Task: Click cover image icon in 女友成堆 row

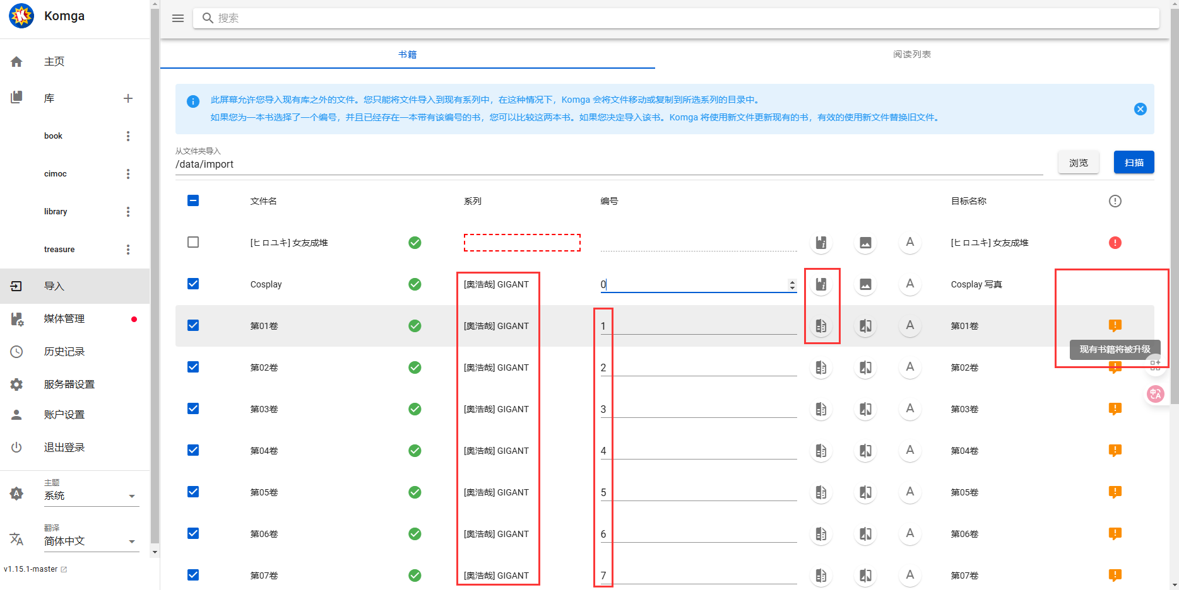Action: [865, 243]
